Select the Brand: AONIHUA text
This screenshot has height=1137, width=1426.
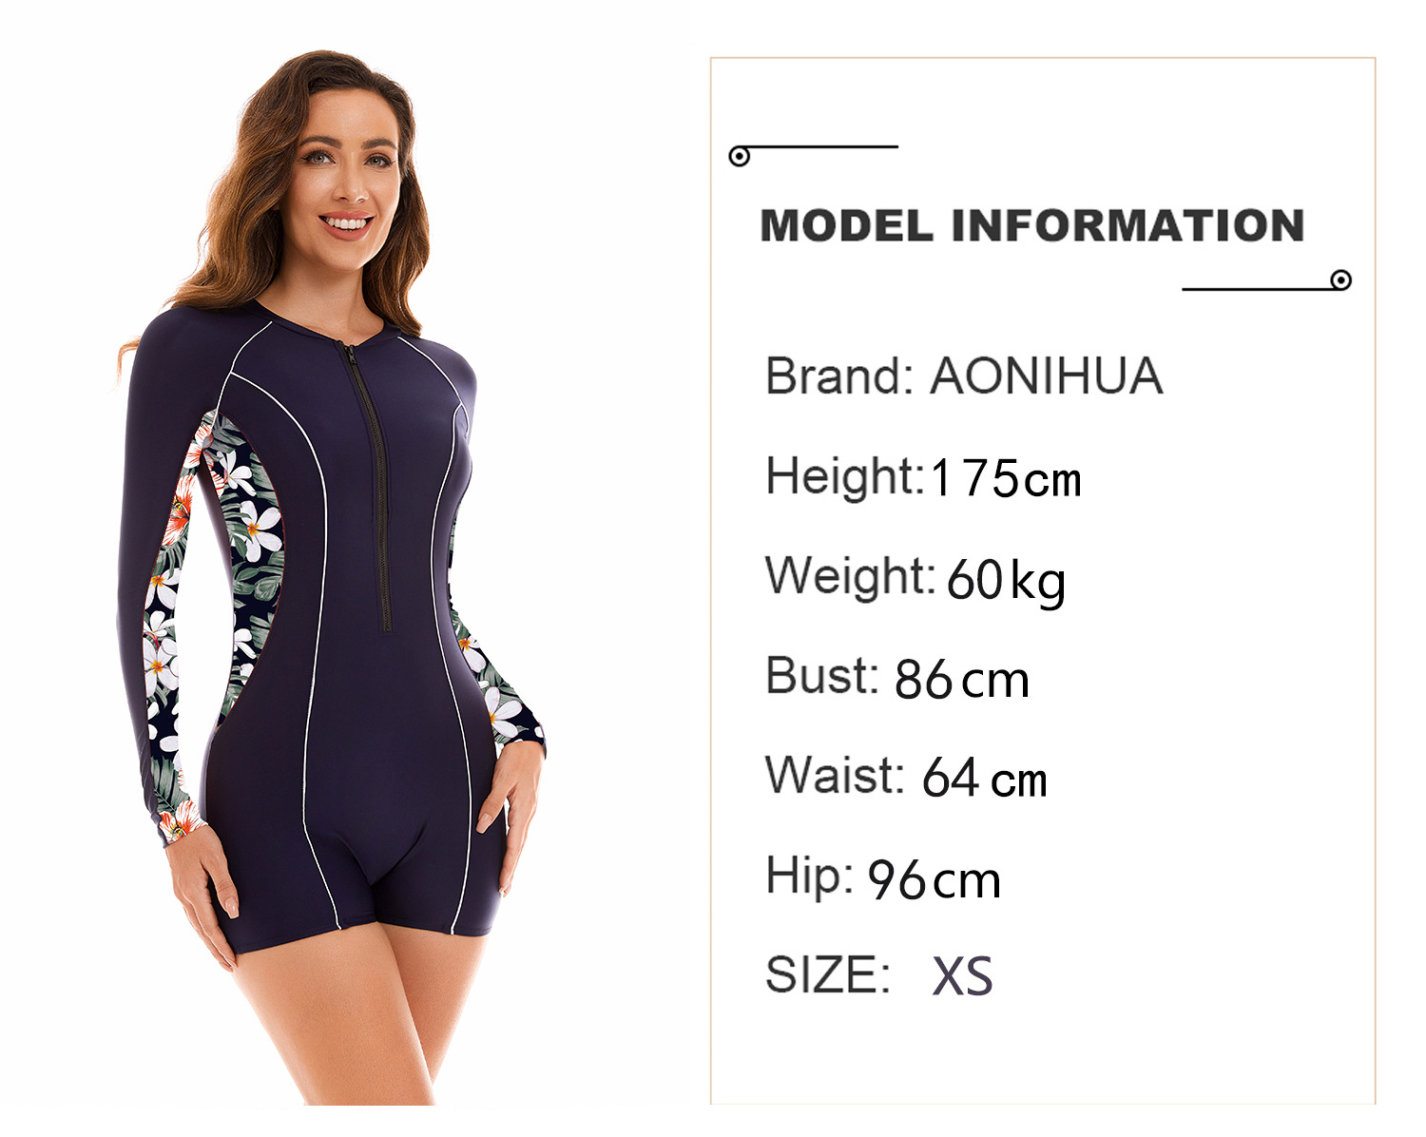(x=964, y=376)
